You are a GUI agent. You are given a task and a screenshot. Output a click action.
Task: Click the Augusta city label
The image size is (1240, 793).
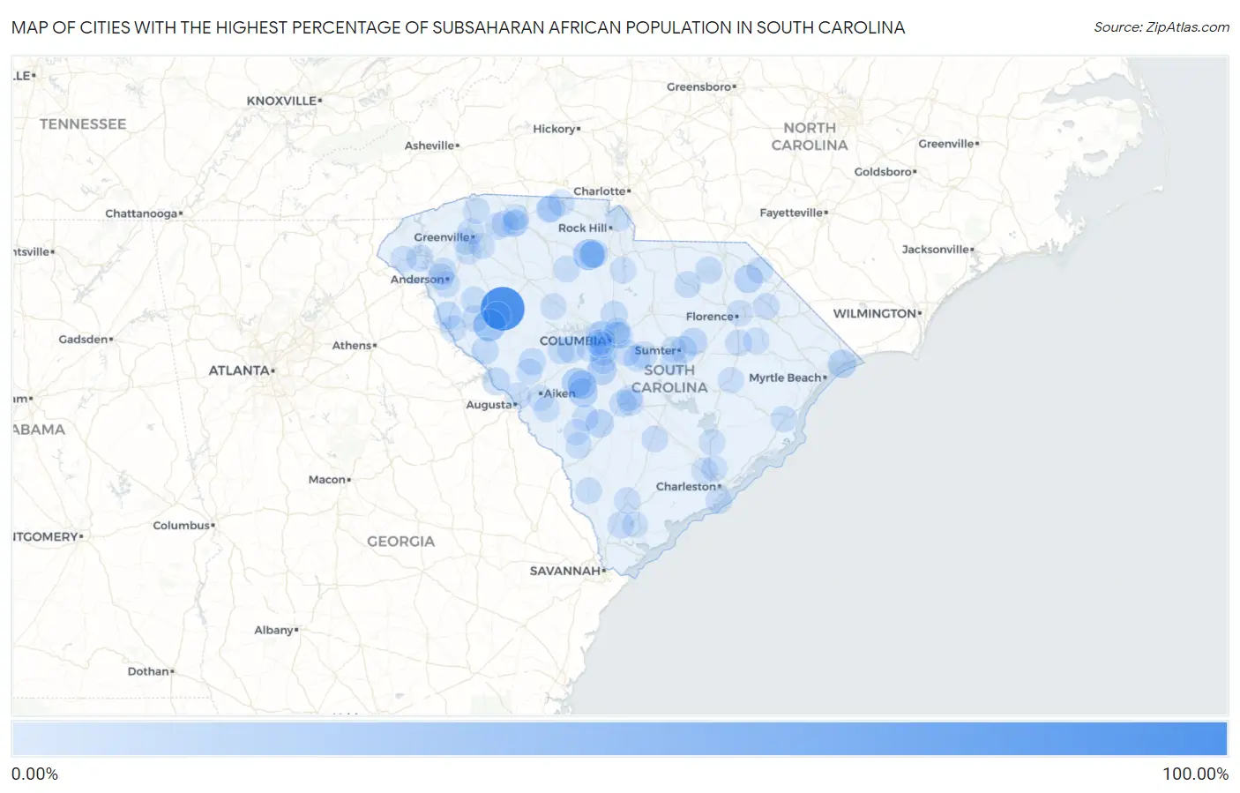point(490,405)
